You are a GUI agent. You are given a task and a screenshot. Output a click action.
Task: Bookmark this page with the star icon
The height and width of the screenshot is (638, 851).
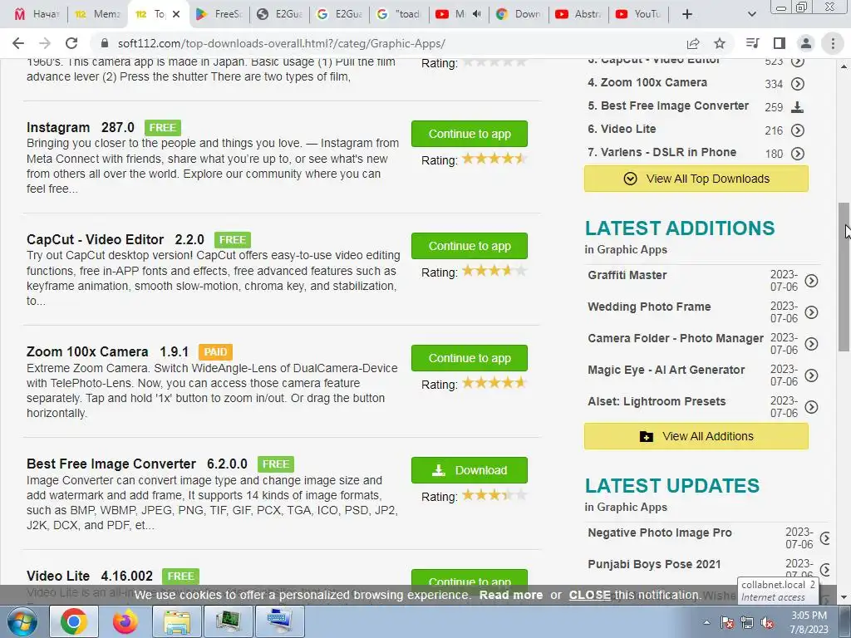720,43
